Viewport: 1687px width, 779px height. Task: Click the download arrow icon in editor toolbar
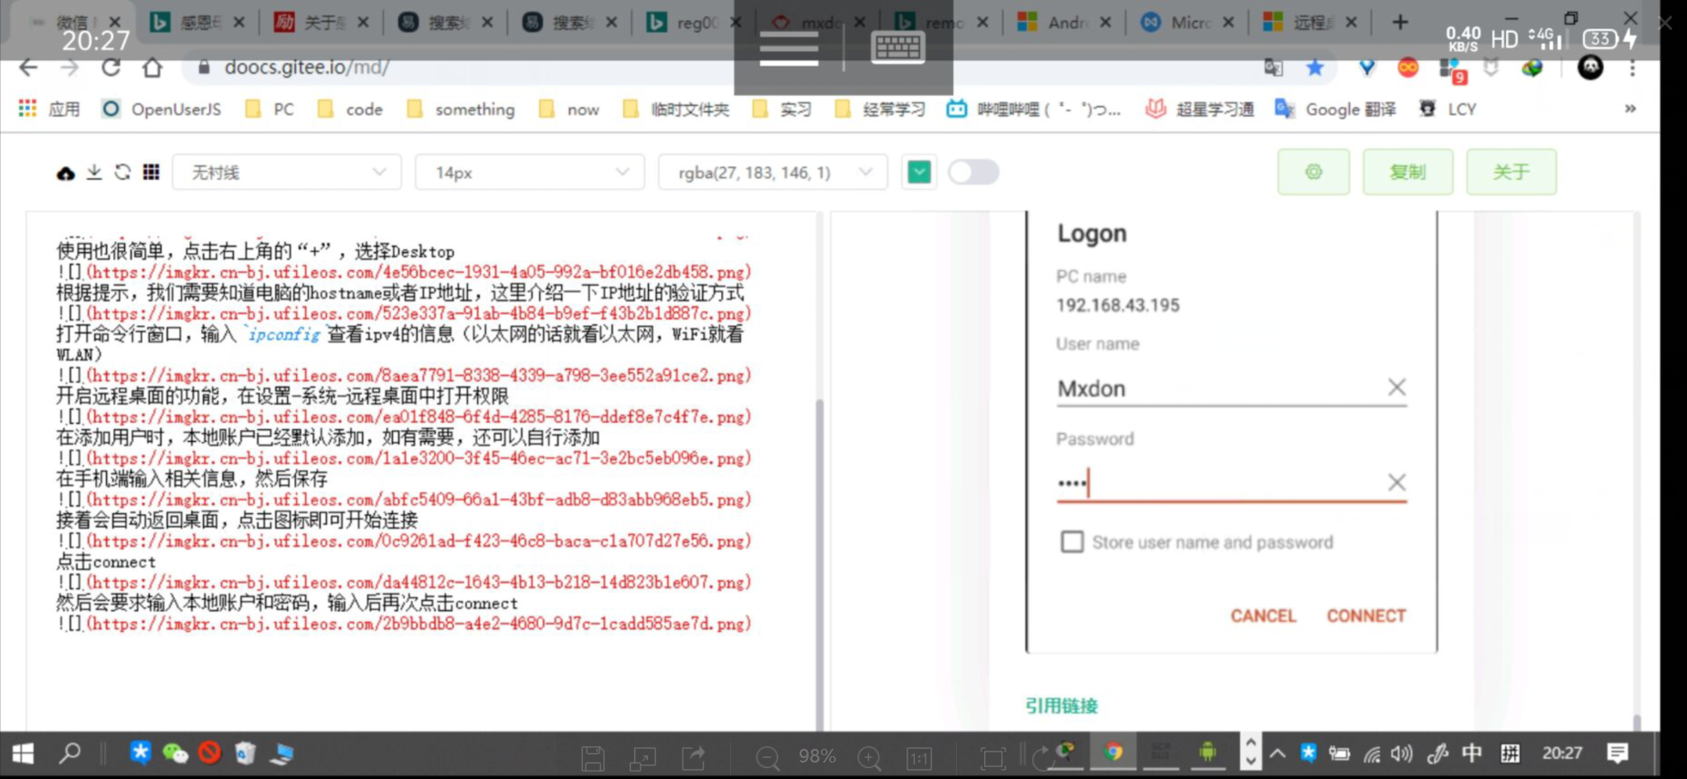tap(94, 172)
